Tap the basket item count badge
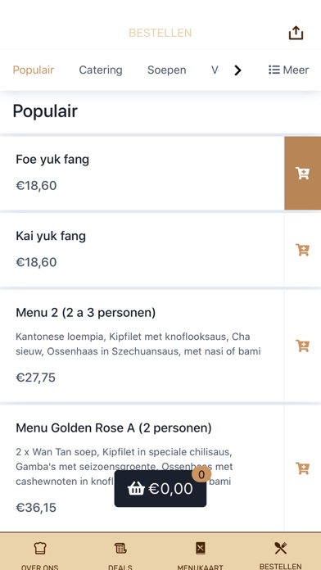Image resolution: width=321 pixels, height=570 pixels. pos(201,474)
